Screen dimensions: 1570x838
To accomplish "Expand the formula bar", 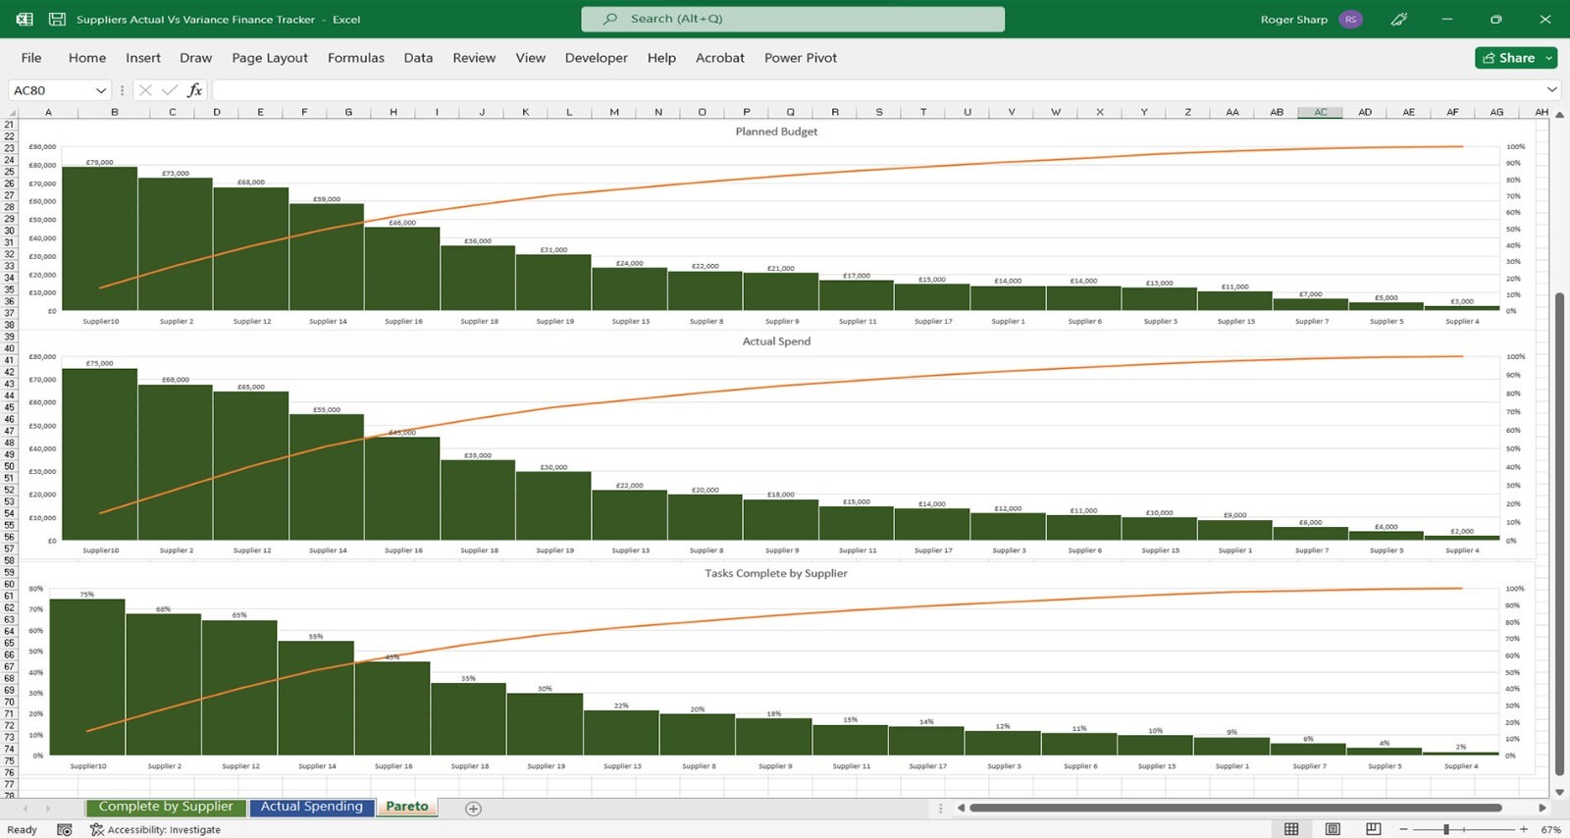I will pyautogui.click(x=1551, y=90).
